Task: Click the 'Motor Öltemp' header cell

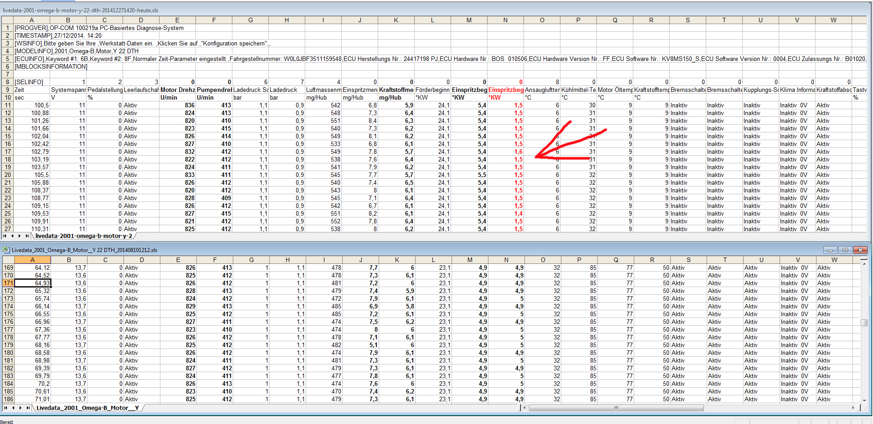Action: coord(615,90)
